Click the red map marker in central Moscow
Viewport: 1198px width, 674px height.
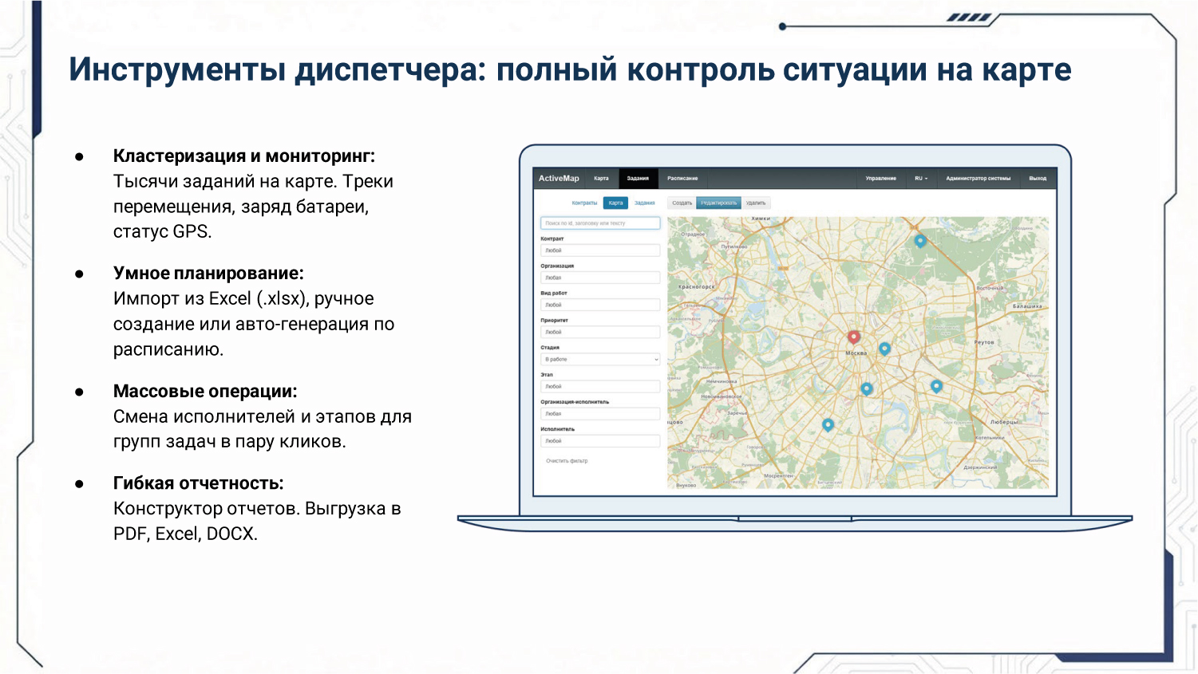[853, 337]
